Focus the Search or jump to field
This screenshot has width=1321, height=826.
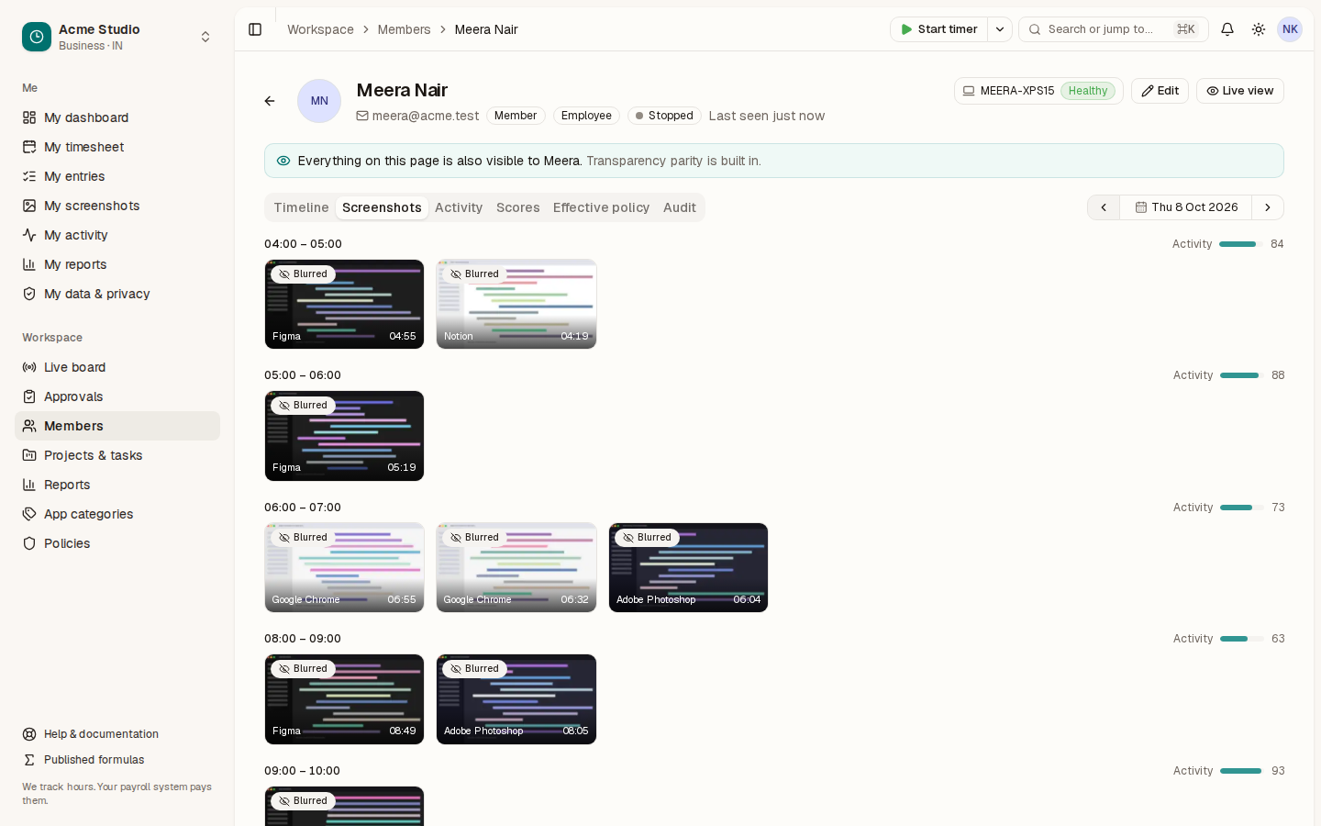(x=1113, y=29)
